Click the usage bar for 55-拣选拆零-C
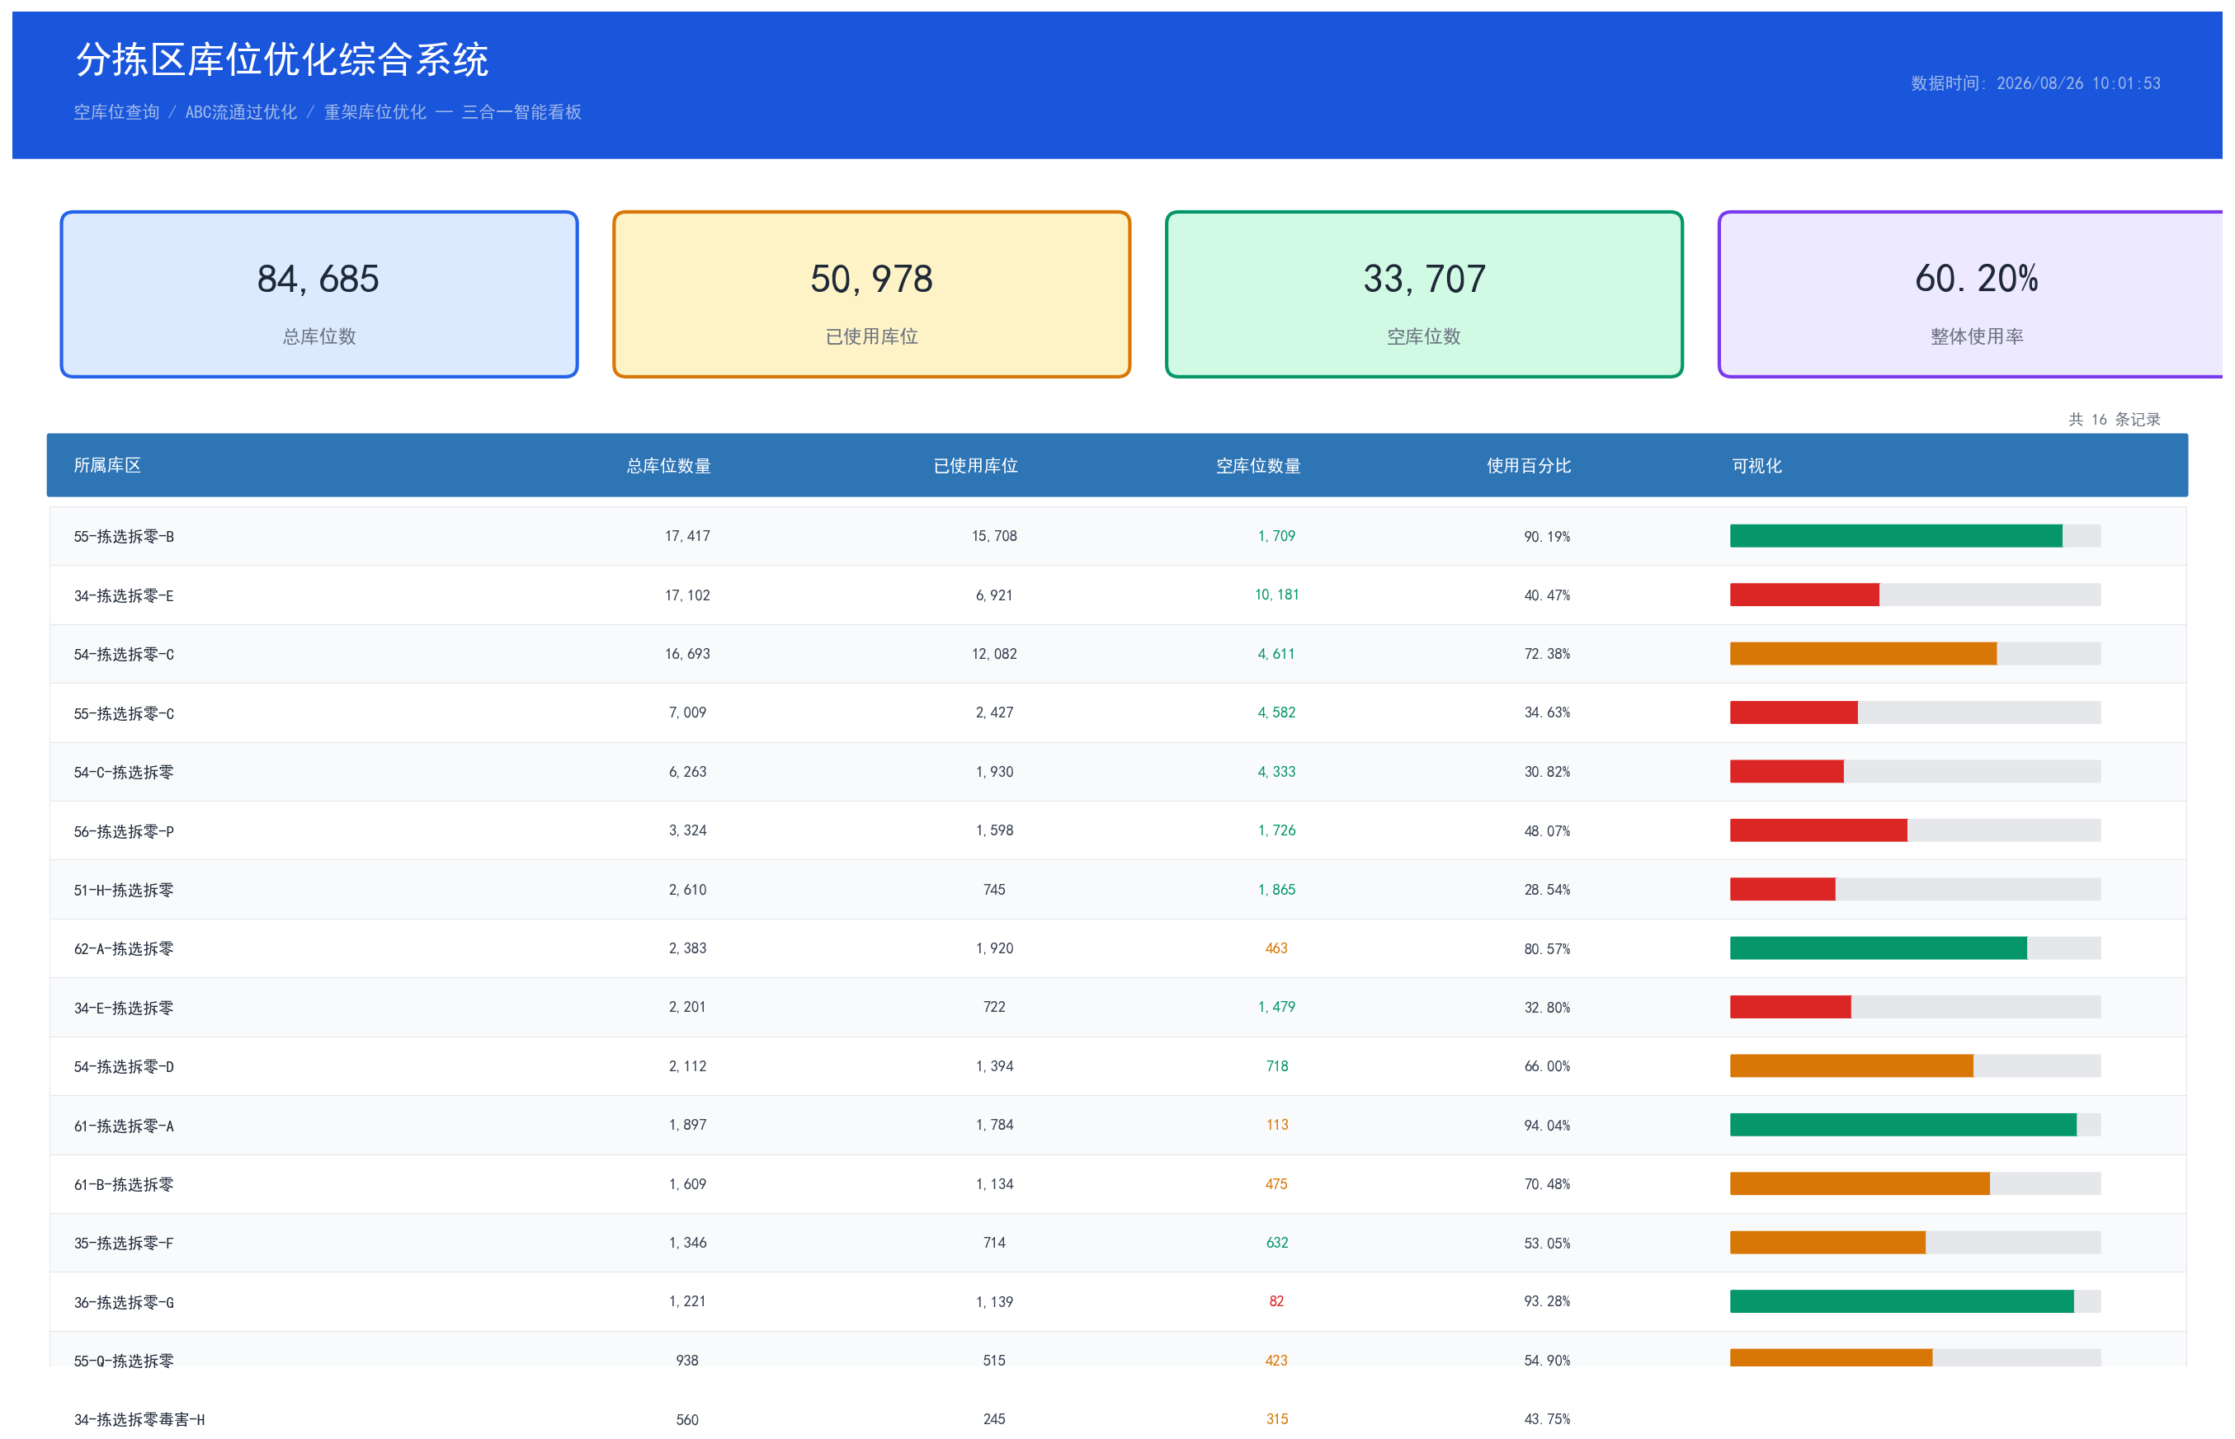The image size is (2235, 1439). click(1914, 713)
